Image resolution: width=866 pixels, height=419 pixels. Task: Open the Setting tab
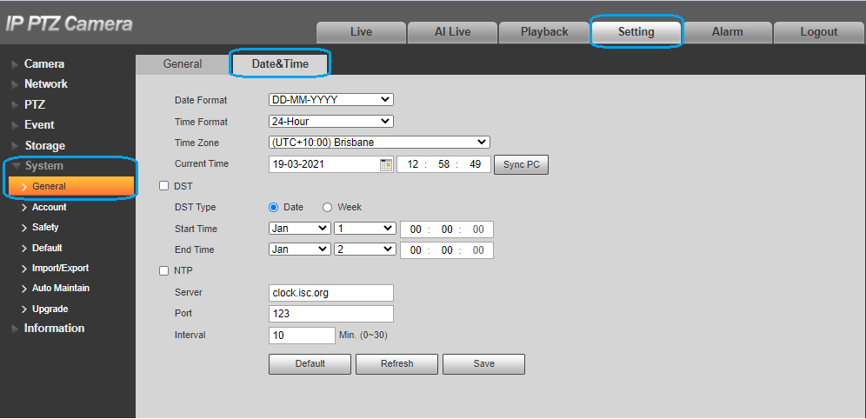pyautogui.click(x=636, y=32)
